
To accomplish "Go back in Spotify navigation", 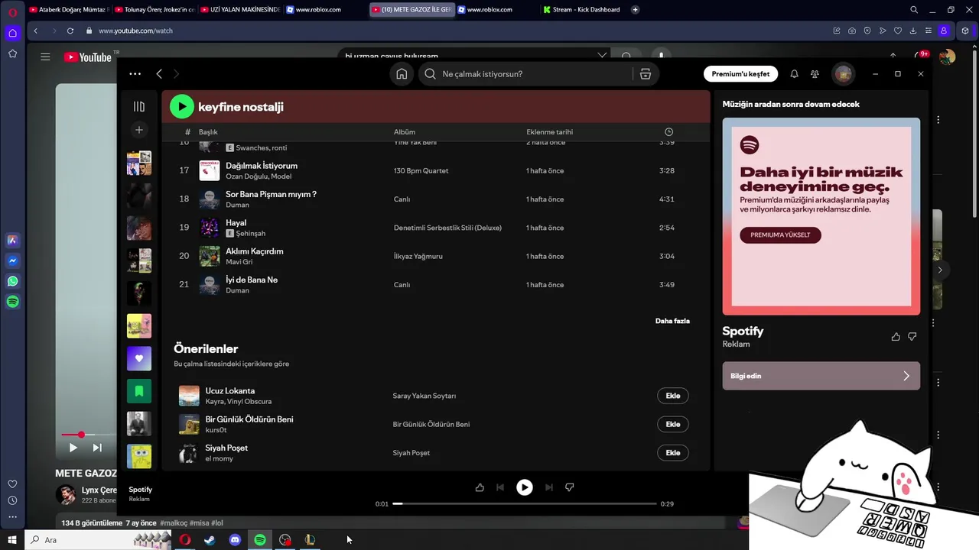I will point(159,74).
